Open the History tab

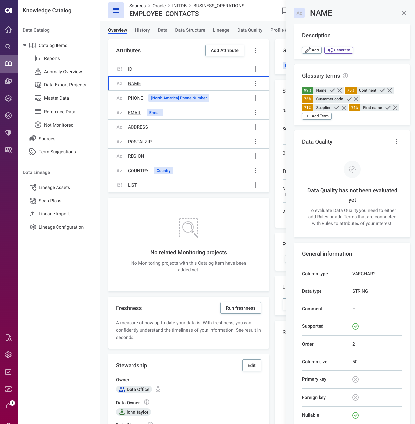pyautogui.click(x=142, y=30)
